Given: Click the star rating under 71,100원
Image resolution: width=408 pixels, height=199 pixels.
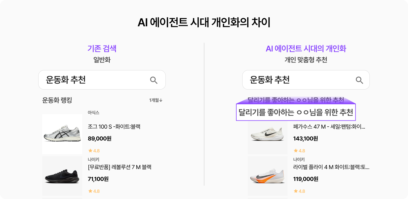Looking at the screenshot, I should coord(94,191).
